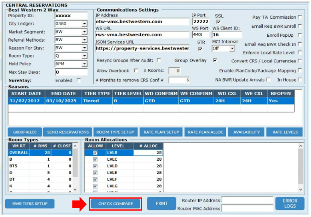Open the City Ledger dropdown

pyautogui.click(x=84, y=24)
